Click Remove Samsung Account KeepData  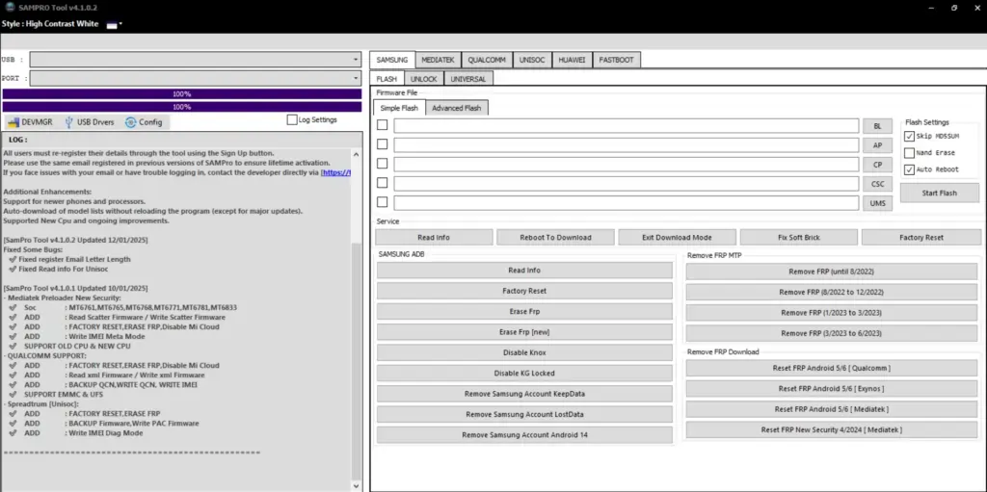point(524,394)
